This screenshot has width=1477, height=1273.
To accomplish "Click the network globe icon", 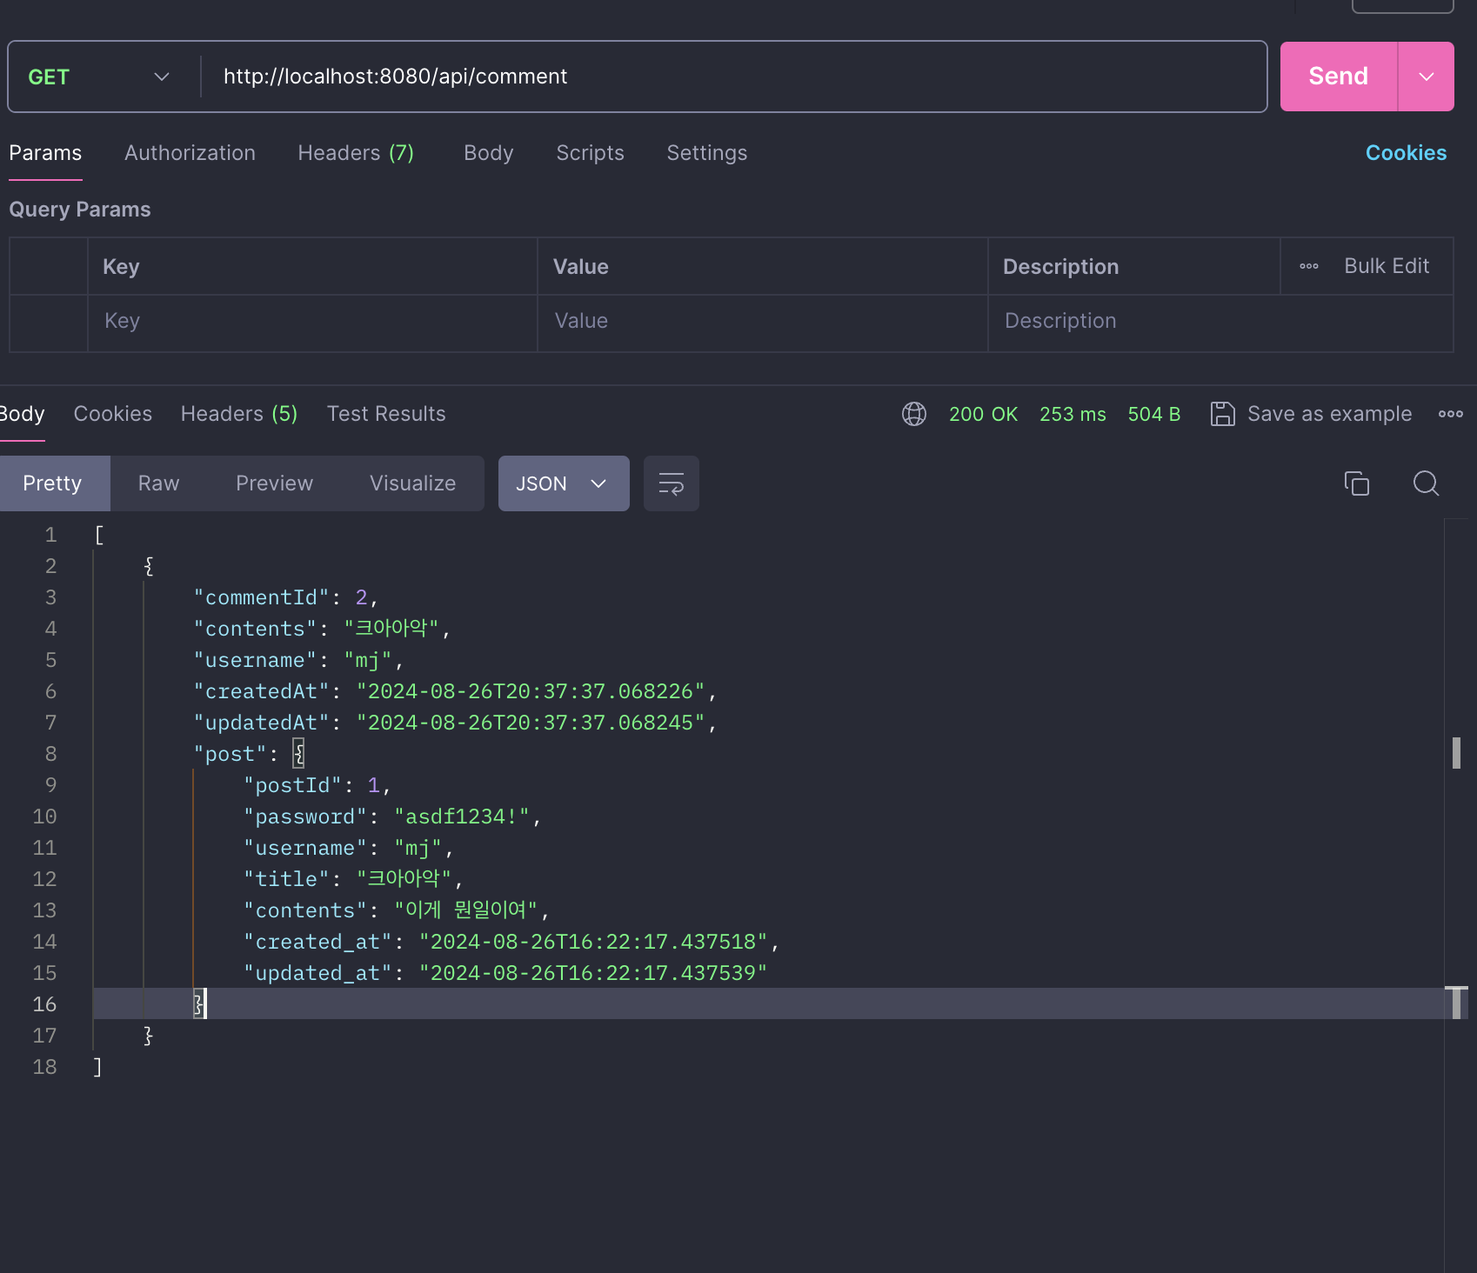I will click(914, 414).
